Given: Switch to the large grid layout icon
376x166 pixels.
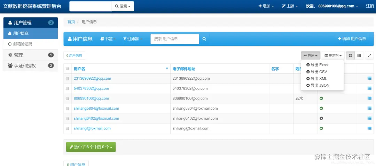Looking at the screenshot, I should 350,56.
